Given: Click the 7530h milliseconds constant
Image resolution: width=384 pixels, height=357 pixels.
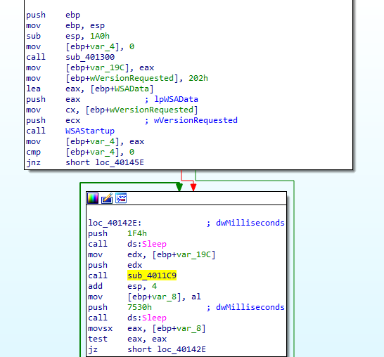Looking at the screenshot, I should tap(139, 307).
